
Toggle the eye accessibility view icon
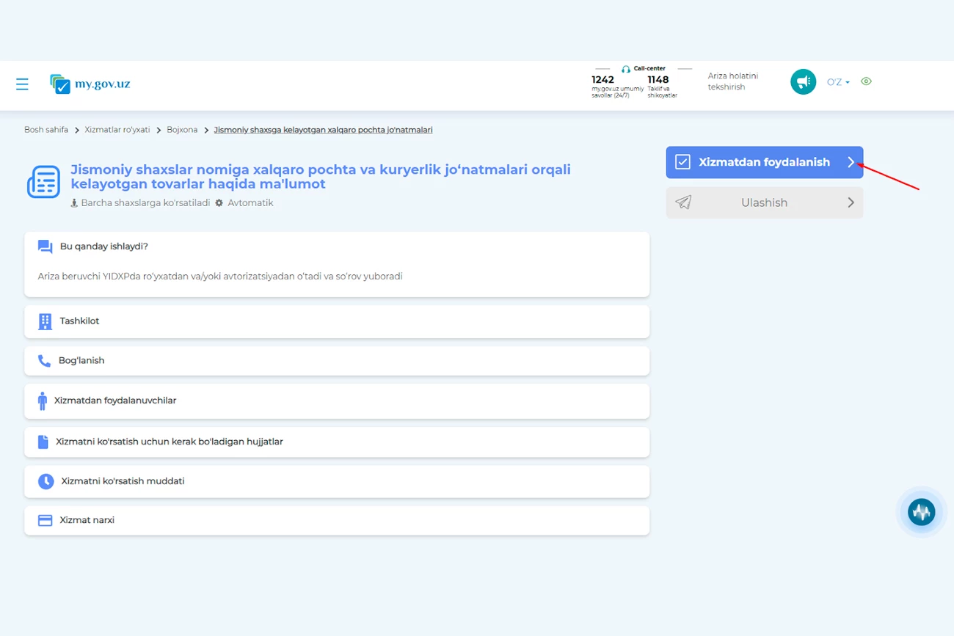coord(866,81)
